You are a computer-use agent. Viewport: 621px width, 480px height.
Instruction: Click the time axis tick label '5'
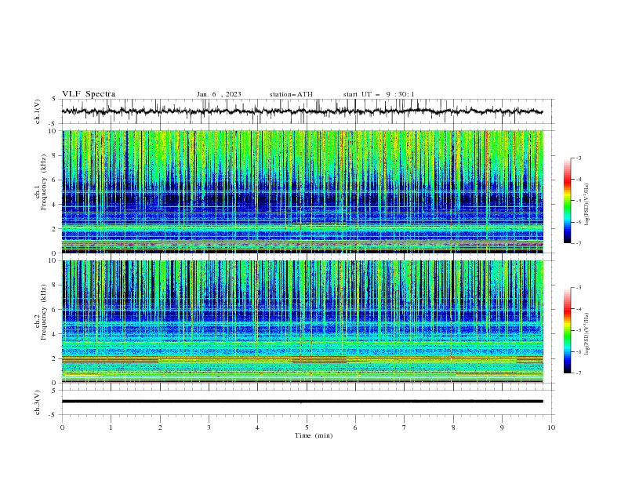pos(307,427)
